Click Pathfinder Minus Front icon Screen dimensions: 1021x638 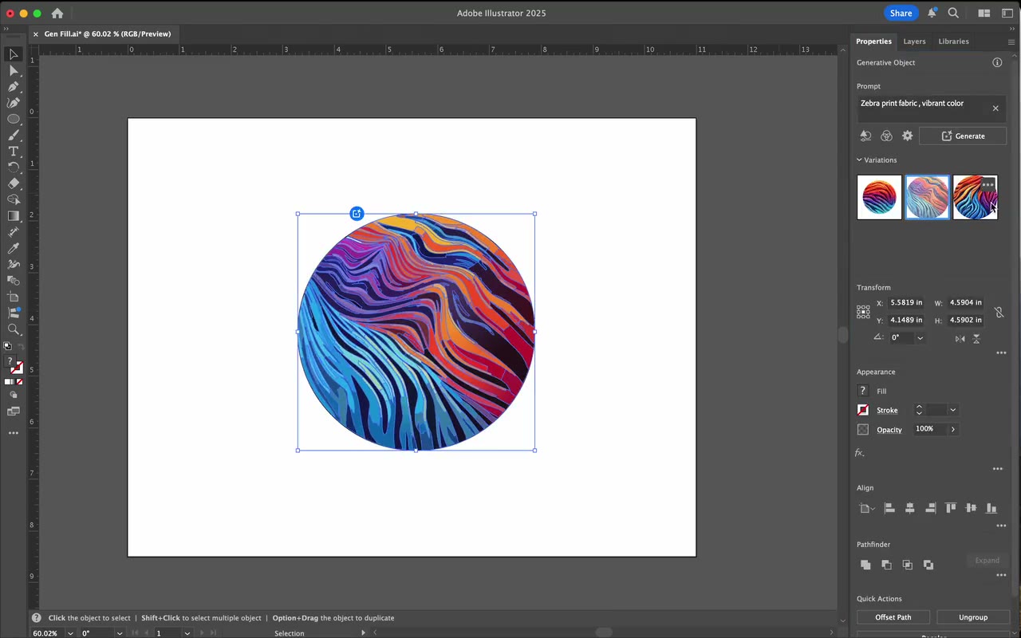(886, 565)
